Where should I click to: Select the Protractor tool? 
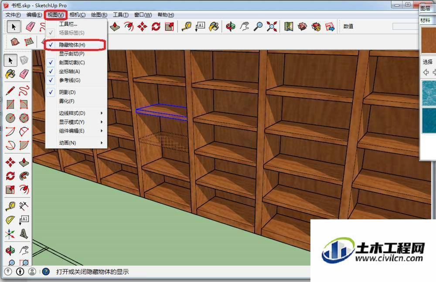(10, 220)
